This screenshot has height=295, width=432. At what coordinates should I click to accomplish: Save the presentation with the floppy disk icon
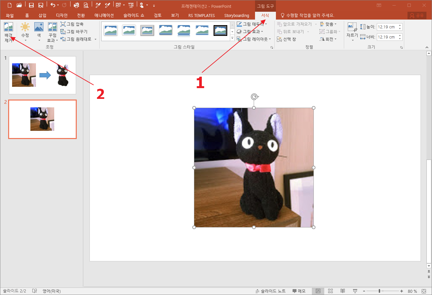(x=31, y=5)
